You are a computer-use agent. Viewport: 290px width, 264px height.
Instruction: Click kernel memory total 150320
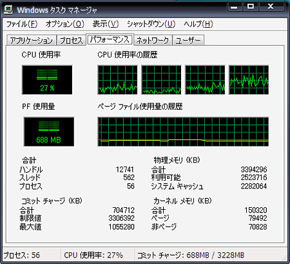click(x=256, y=210)
